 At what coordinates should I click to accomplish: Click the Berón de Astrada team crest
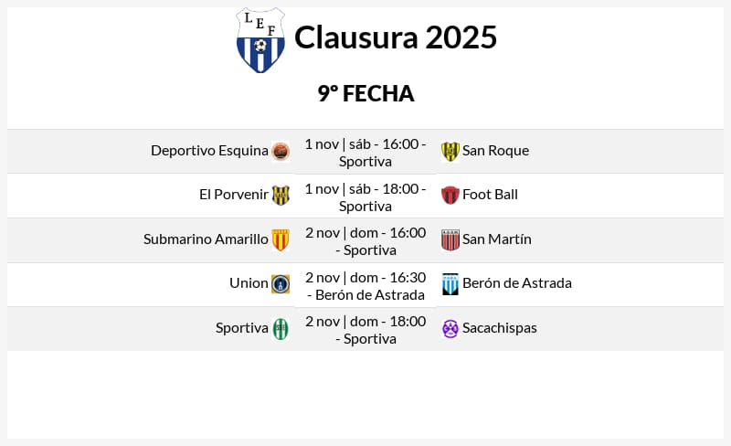click(x=450, y=283)
